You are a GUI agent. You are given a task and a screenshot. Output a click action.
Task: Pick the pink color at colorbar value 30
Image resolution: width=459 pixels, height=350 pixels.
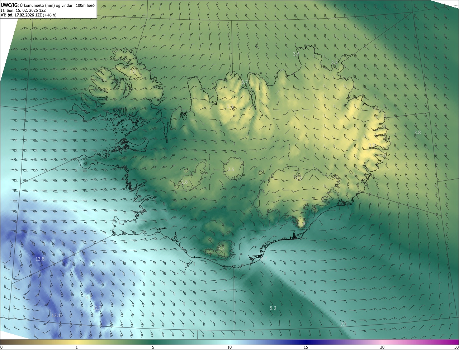click(x=382, y=342)
